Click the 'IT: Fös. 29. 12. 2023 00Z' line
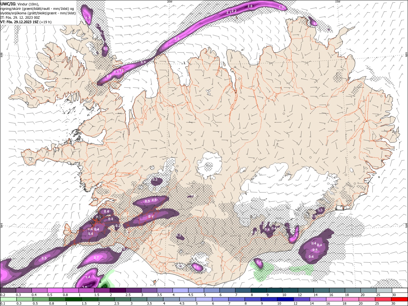The width and height of the screenshot is (408, 306). [20, 18]
